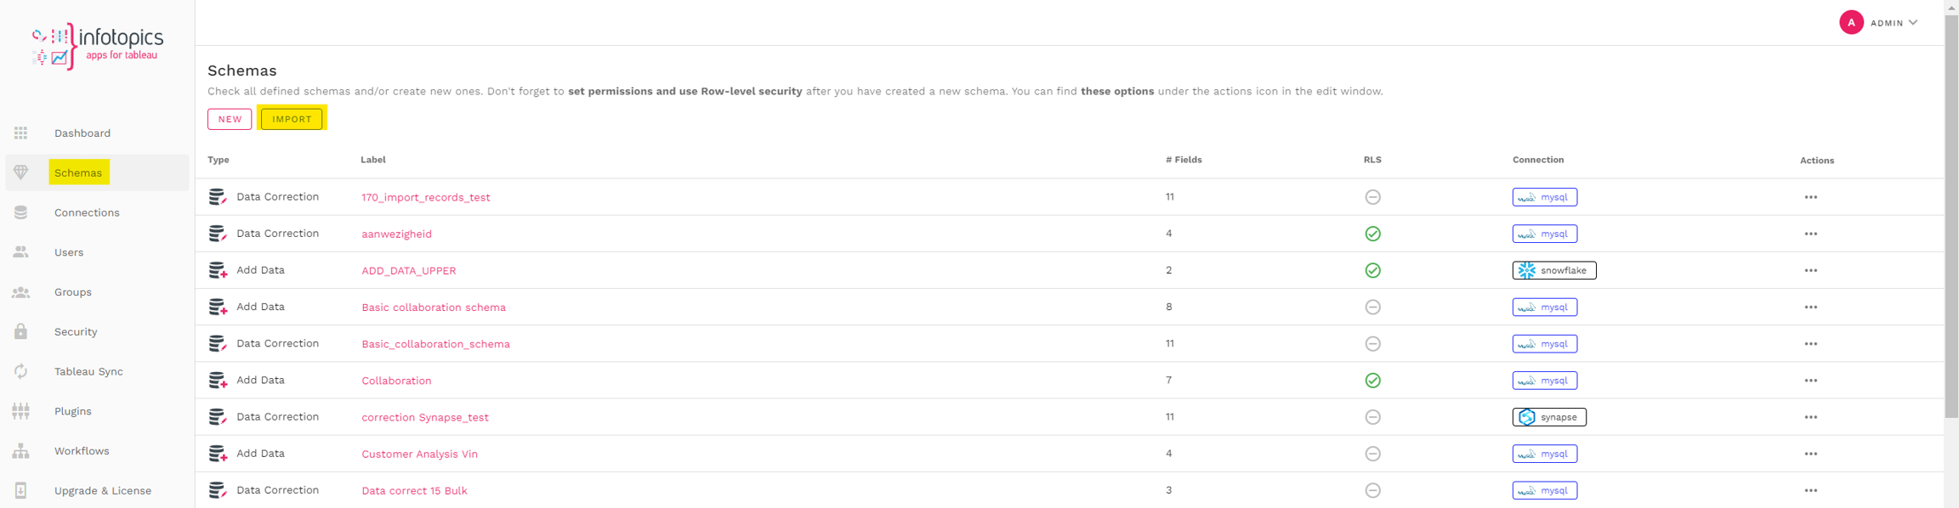The height and width of the screenshot is (508, 1959).
Task: Click the snowflake connection badge
Action: click(x=1553, y=270)
